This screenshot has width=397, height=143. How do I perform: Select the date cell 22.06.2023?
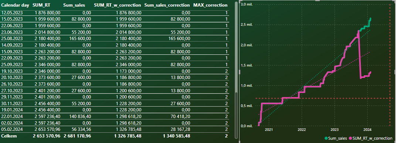[x=12, y=26]
